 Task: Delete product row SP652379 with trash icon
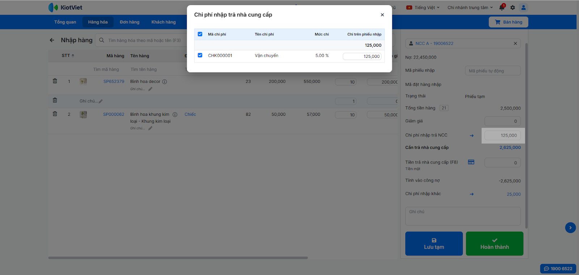click(55, 81)
